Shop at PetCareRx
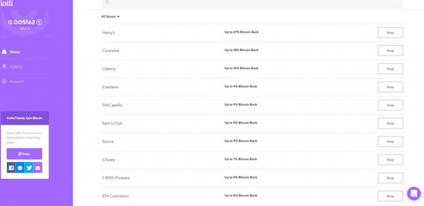The width and height of the screenshot is (424, 206). pos(390,105)
